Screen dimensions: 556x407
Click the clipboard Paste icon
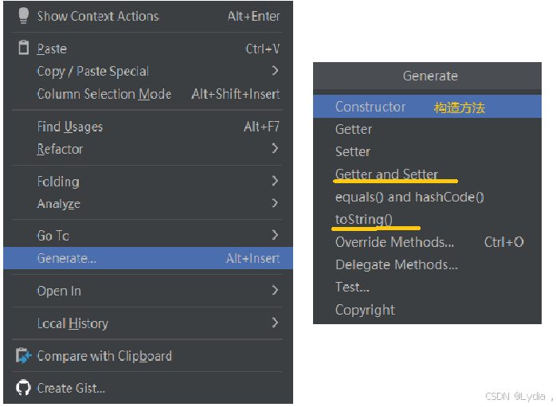click(x=23, y=49)
